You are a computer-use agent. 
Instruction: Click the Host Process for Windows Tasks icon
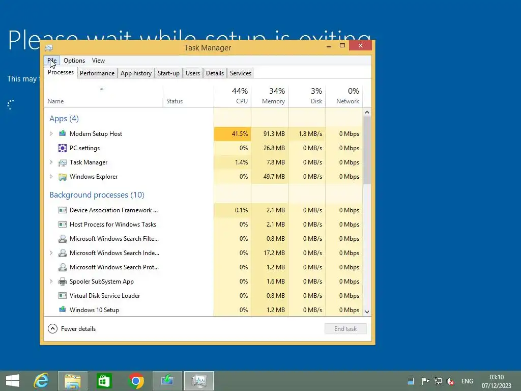pyautogui.click(x=62, y=225)
